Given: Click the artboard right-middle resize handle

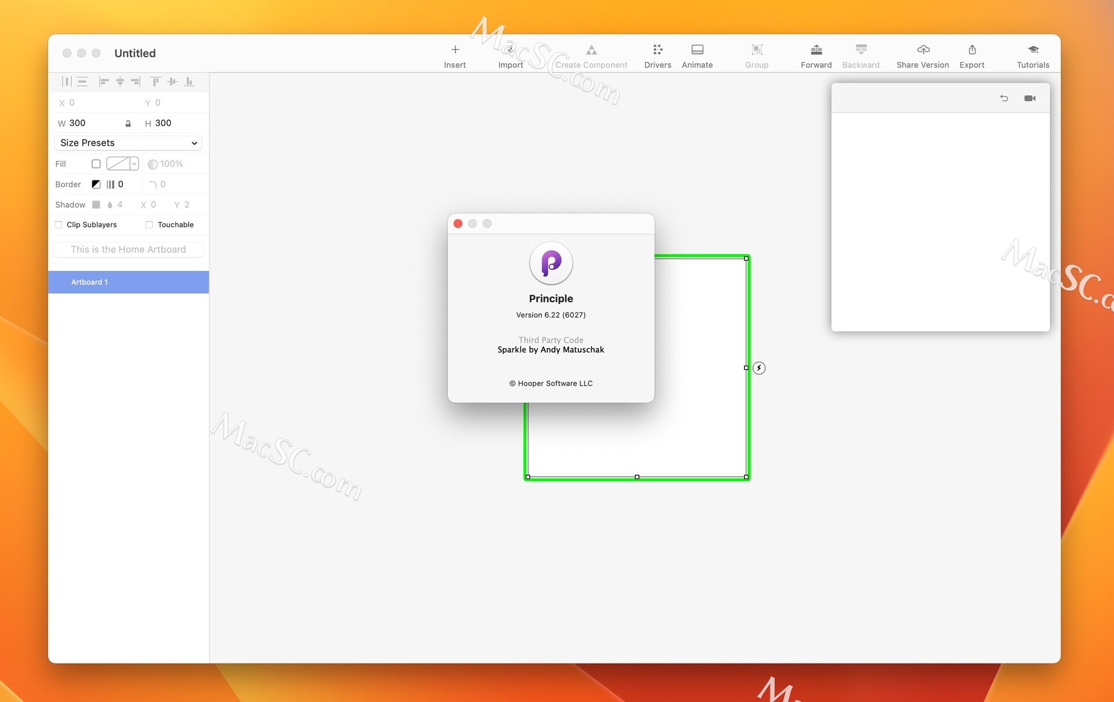Looking at the screenshot, I should point(746,368).
